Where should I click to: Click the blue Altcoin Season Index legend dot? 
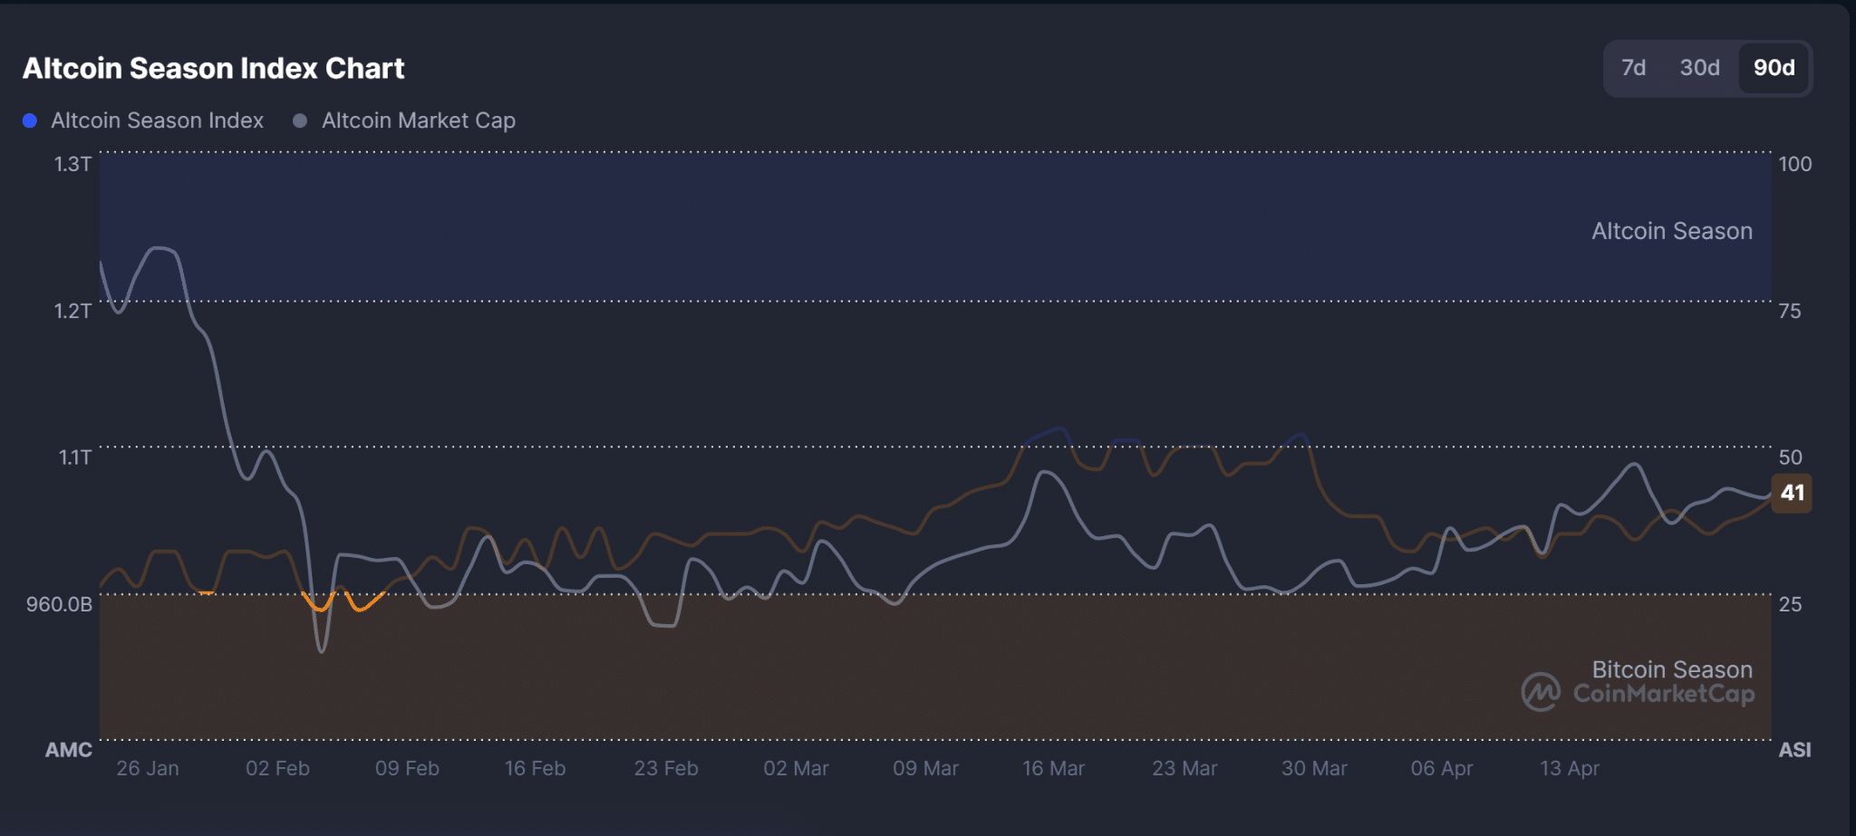[30, 120]
